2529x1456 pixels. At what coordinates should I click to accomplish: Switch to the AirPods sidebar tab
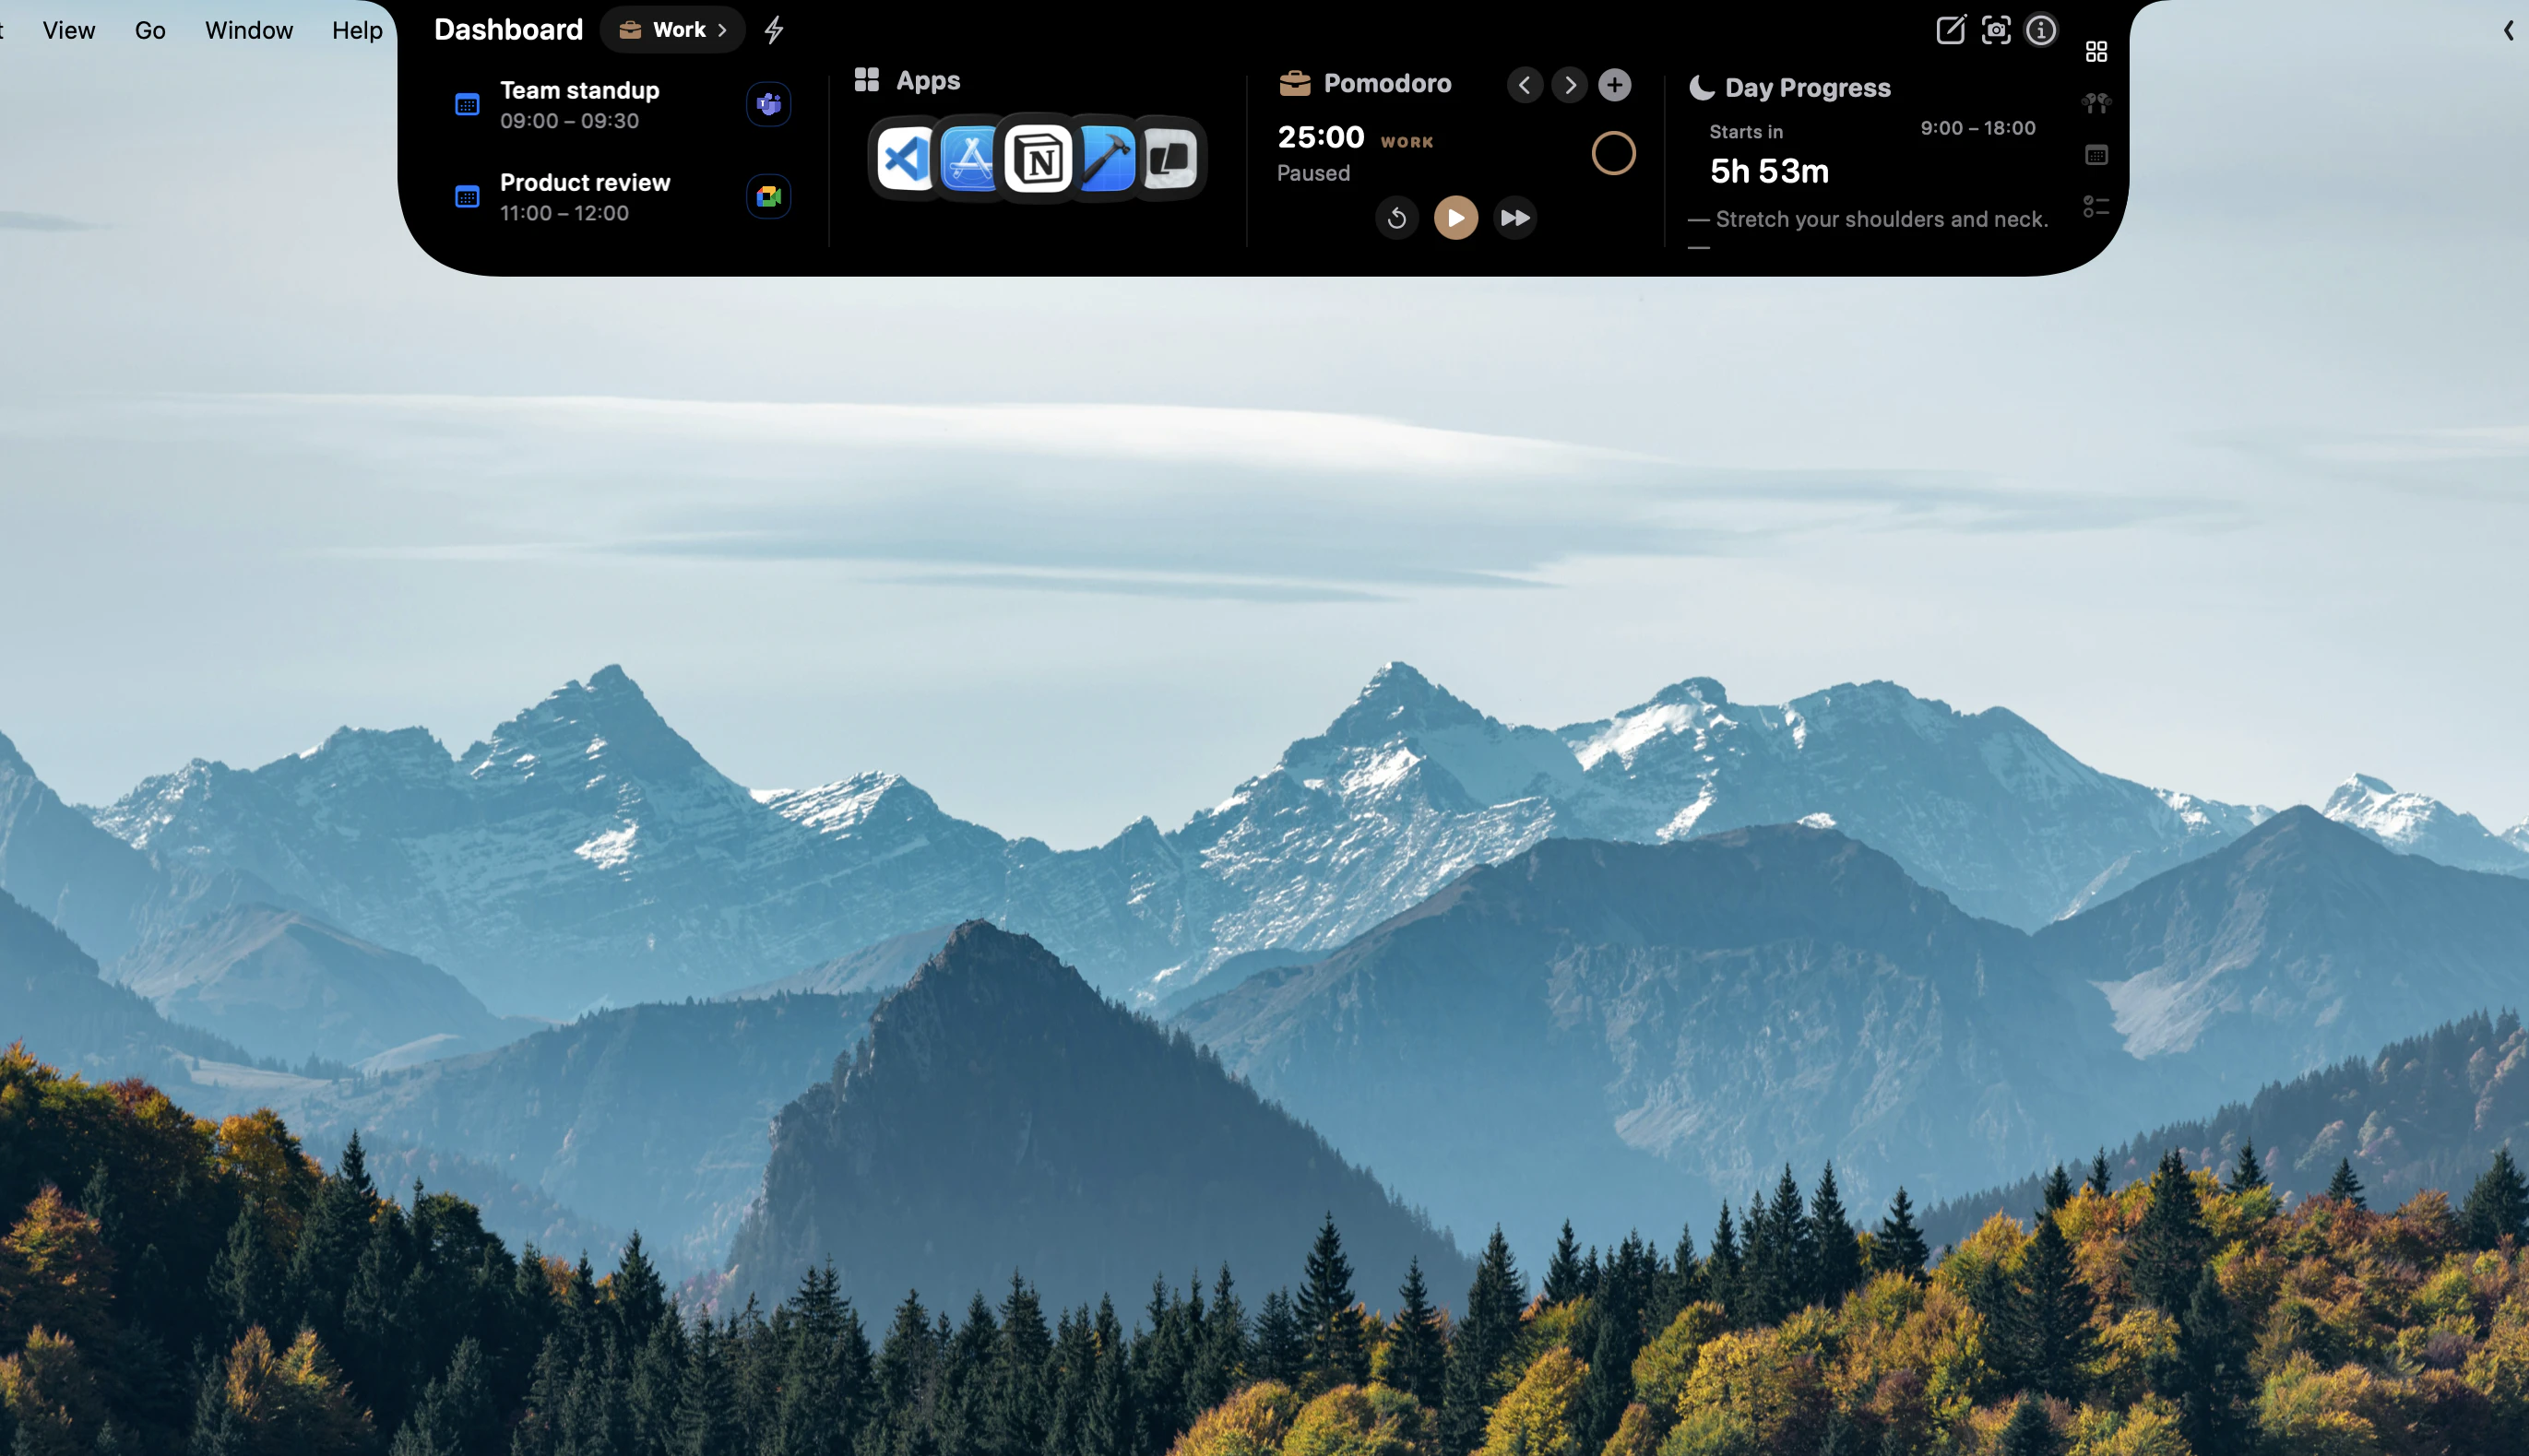coord(2096,102)
